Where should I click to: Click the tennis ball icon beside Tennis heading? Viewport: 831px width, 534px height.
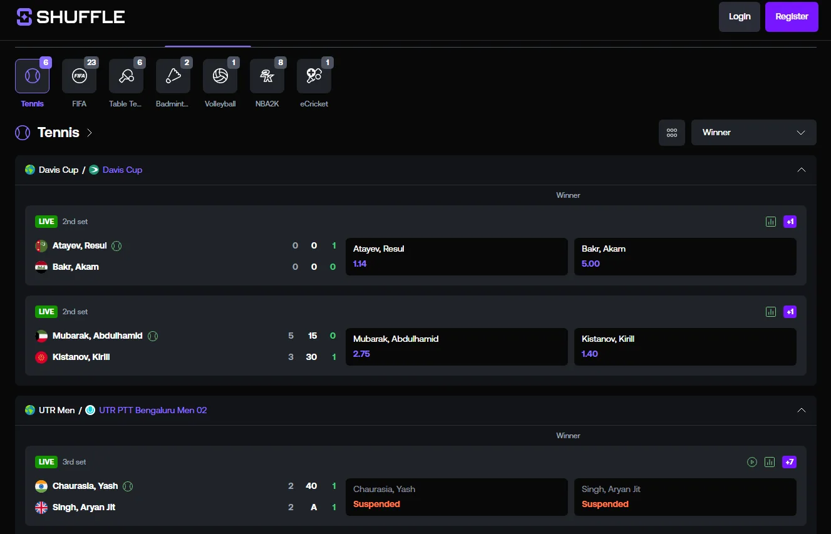pyautogui.click(x=23, y=133)
